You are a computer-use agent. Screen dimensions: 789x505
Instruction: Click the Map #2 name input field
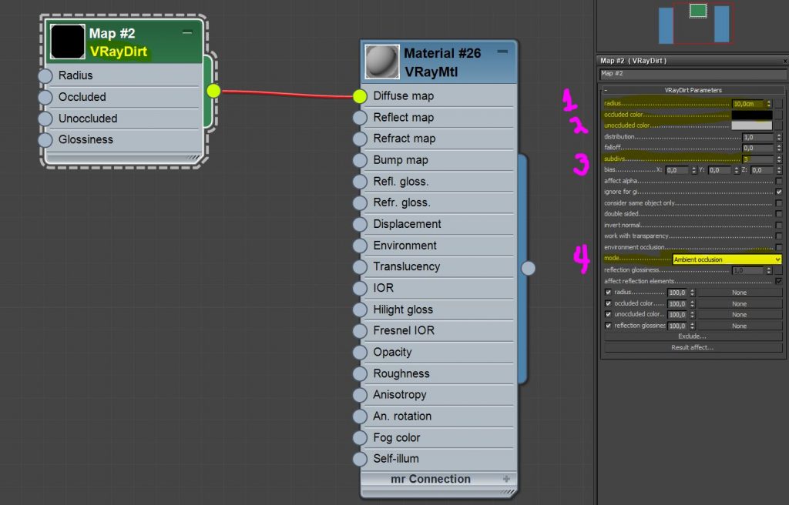(x=691, y=75)
